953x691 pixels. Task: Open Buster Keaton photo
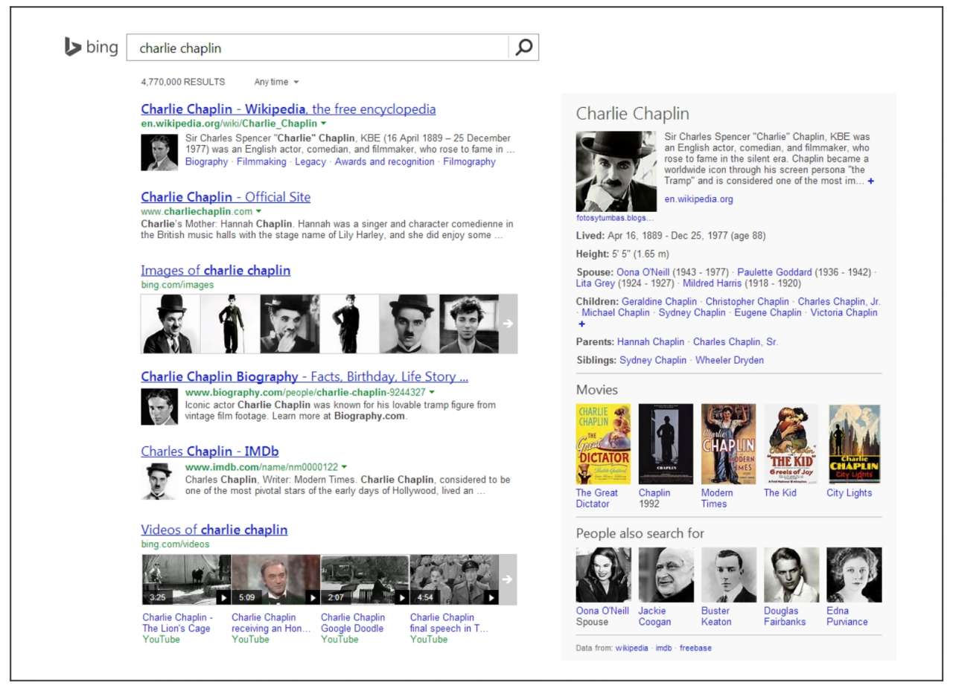(x=729, y=575)
